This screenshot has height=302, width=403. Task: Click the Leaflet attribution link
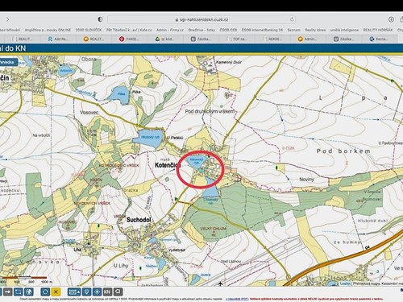pos(345,283)
